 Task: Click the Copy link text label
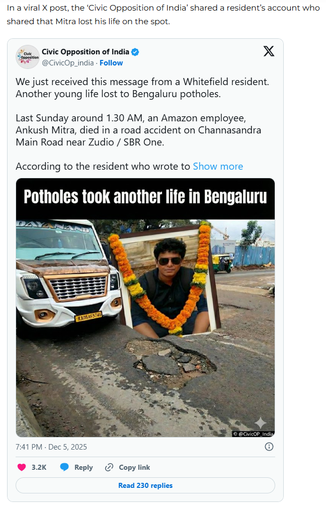(134, 467)
